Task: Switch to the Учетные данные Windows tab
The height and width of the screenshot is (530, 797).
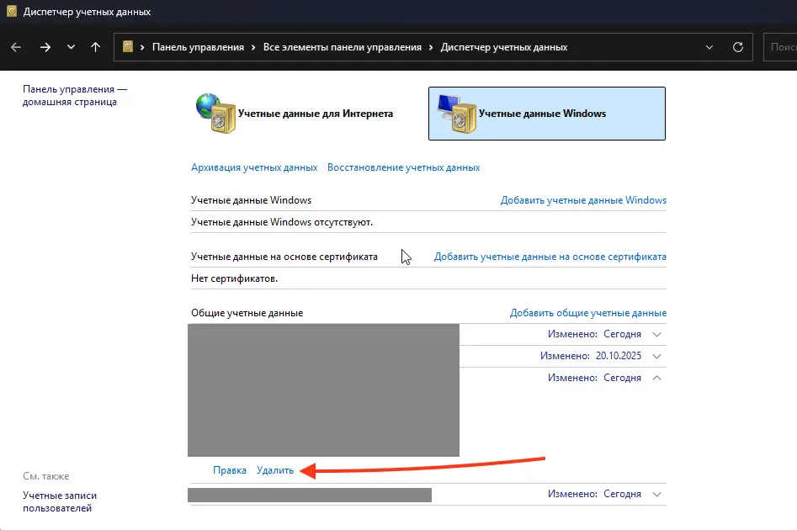Action: [x=546, y=114]
